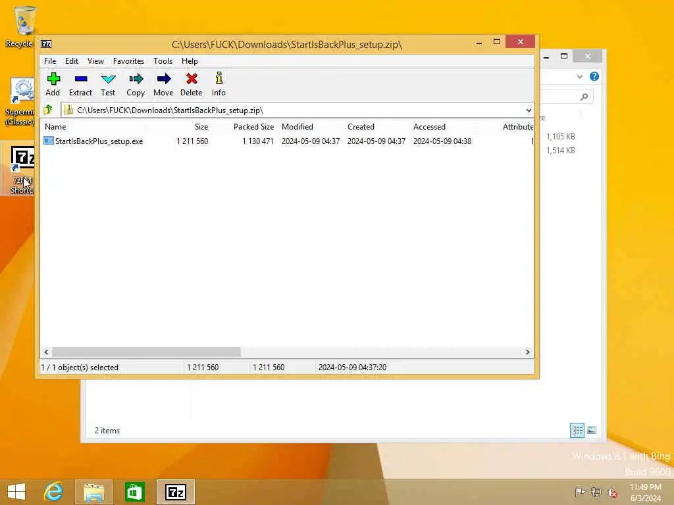Viewport: 674px width, 505px height.
Task: Expand the Explorer ribbon chevron
Action: [x=579, y=76]
